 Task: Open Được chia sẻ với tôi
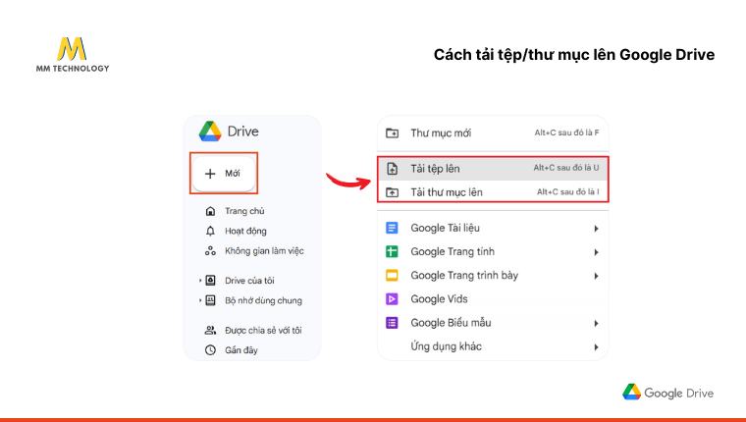tap(263, 330)
